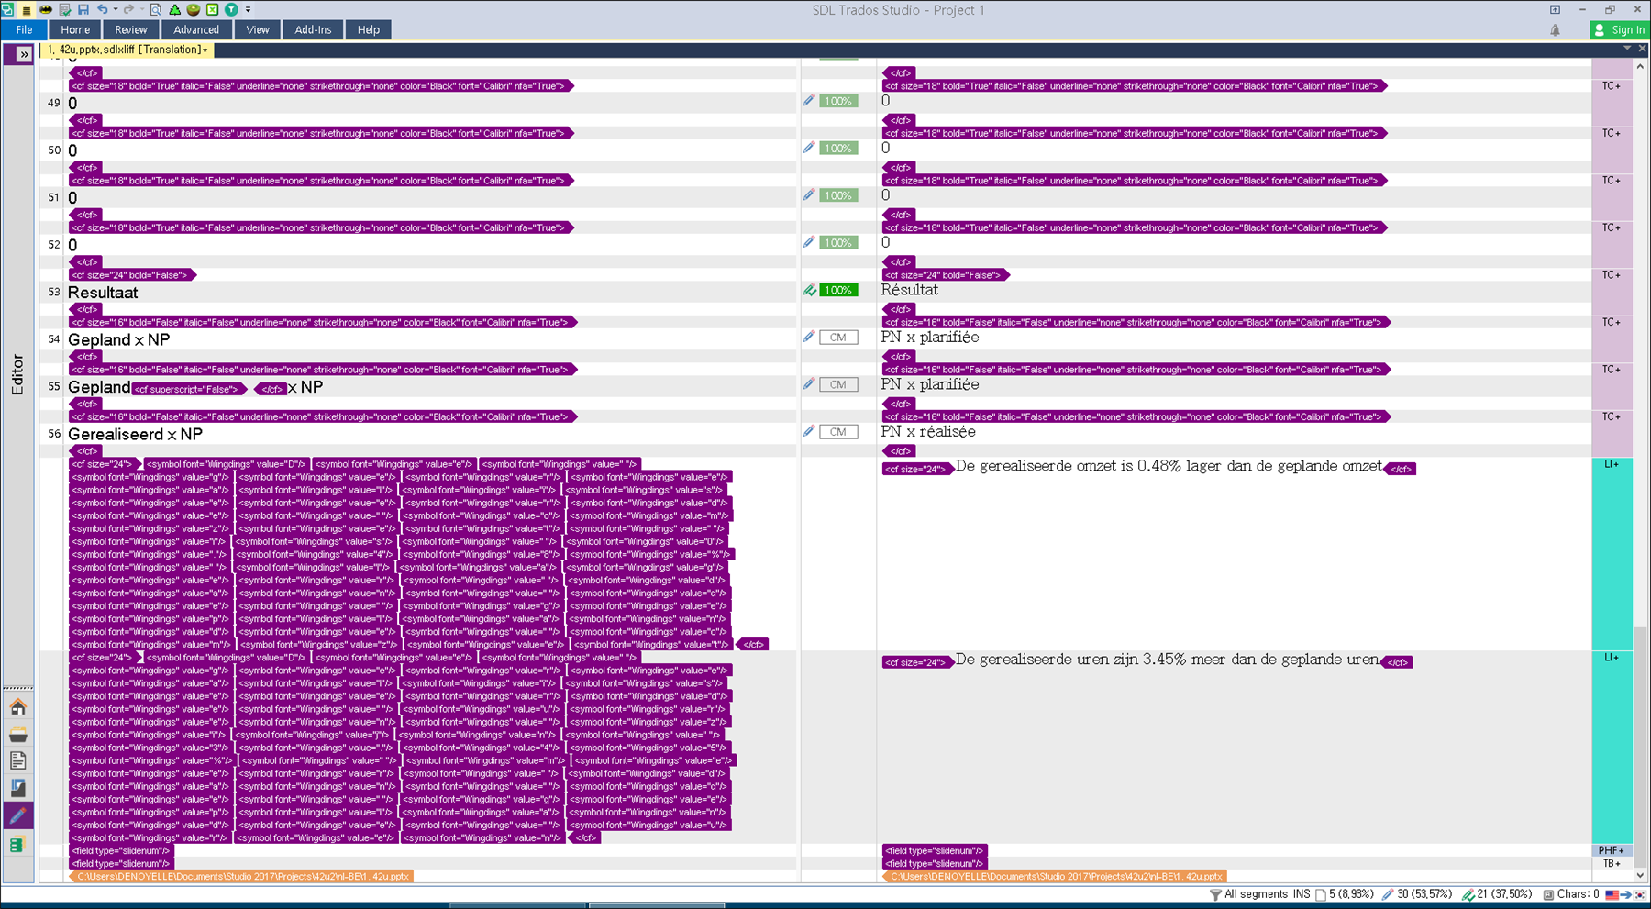This screenshot has height=909, width=1651.
Task: Switch to the Home ribbon tab
Action: [x=75, y=29]
